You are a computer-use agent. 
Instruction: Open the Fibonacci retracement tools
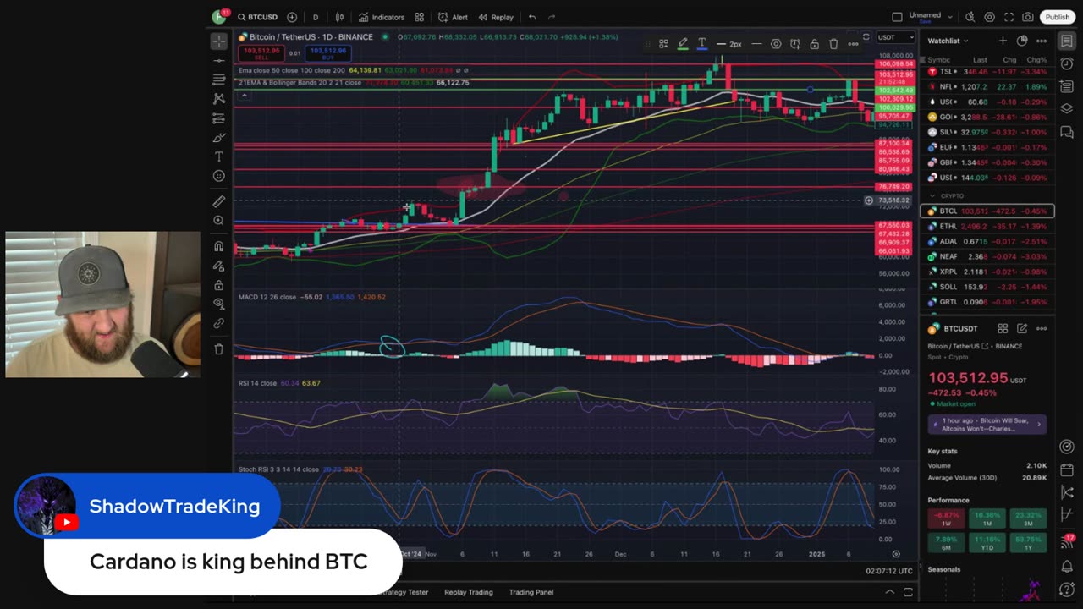pyautogui.click(x=219, y=80)
